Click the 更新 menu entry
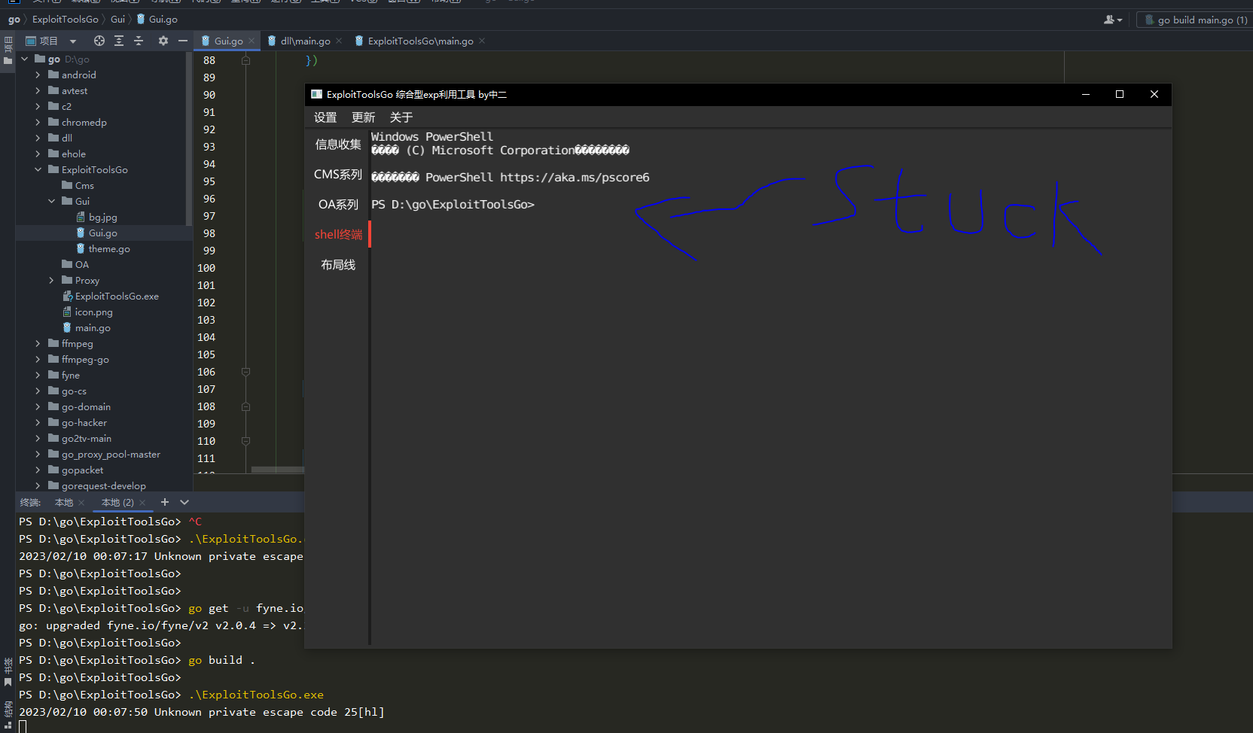 [363, 117]
